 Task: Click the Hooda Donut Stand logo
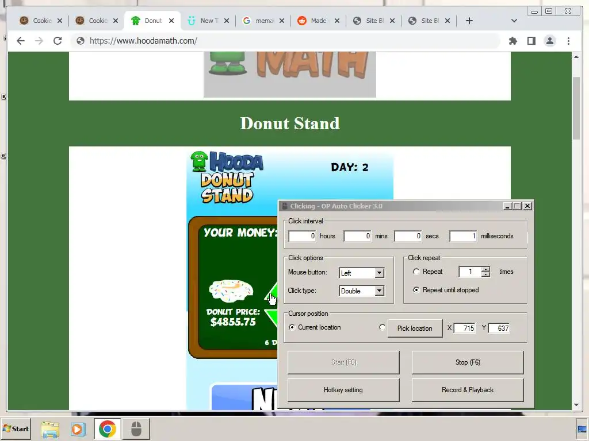click(x=227, y=177)
